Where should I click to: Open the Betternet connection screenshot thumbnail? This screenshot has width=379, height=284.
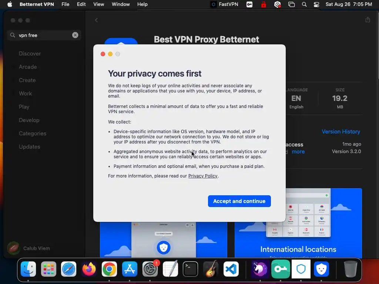pyautogui.click(x=163, y=240)
